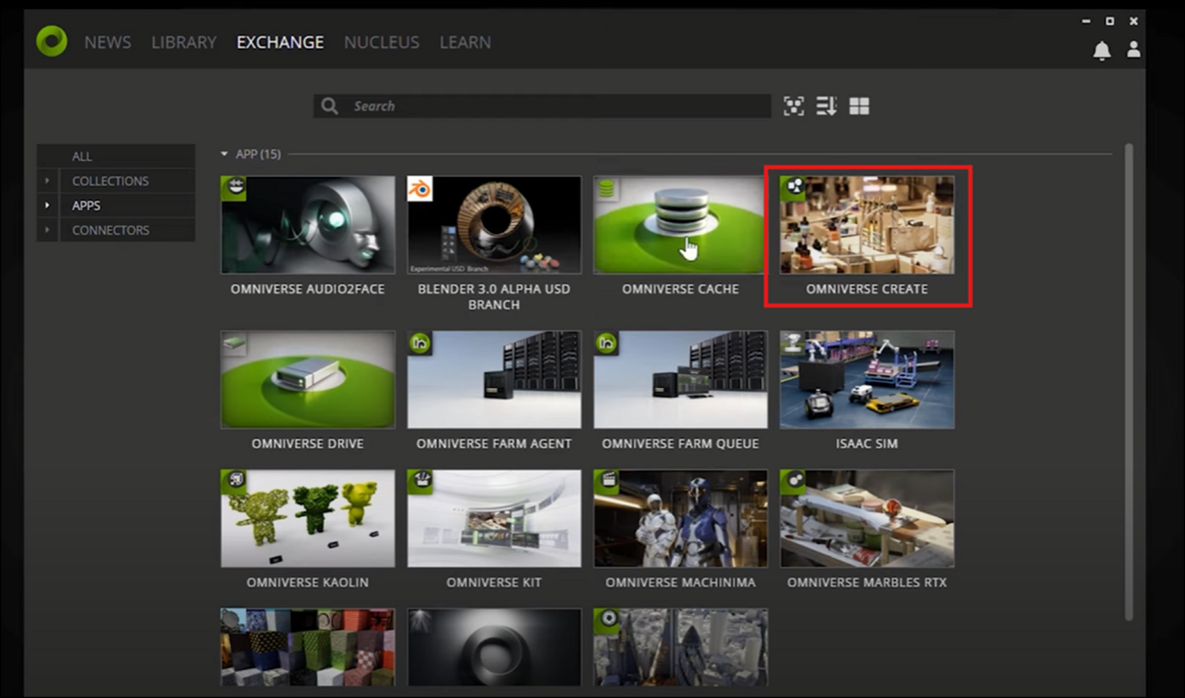Click the OMNIVERSE MACHINIMA label
Screen dimensions: 1185x698
(x=680, y=582)
